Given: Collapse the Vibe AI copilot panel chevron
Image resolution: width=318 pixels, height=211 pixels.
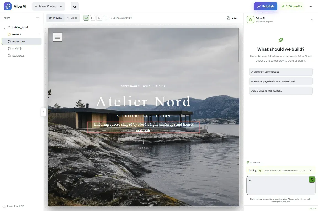Looking at the screenshot, I should 312,20.
